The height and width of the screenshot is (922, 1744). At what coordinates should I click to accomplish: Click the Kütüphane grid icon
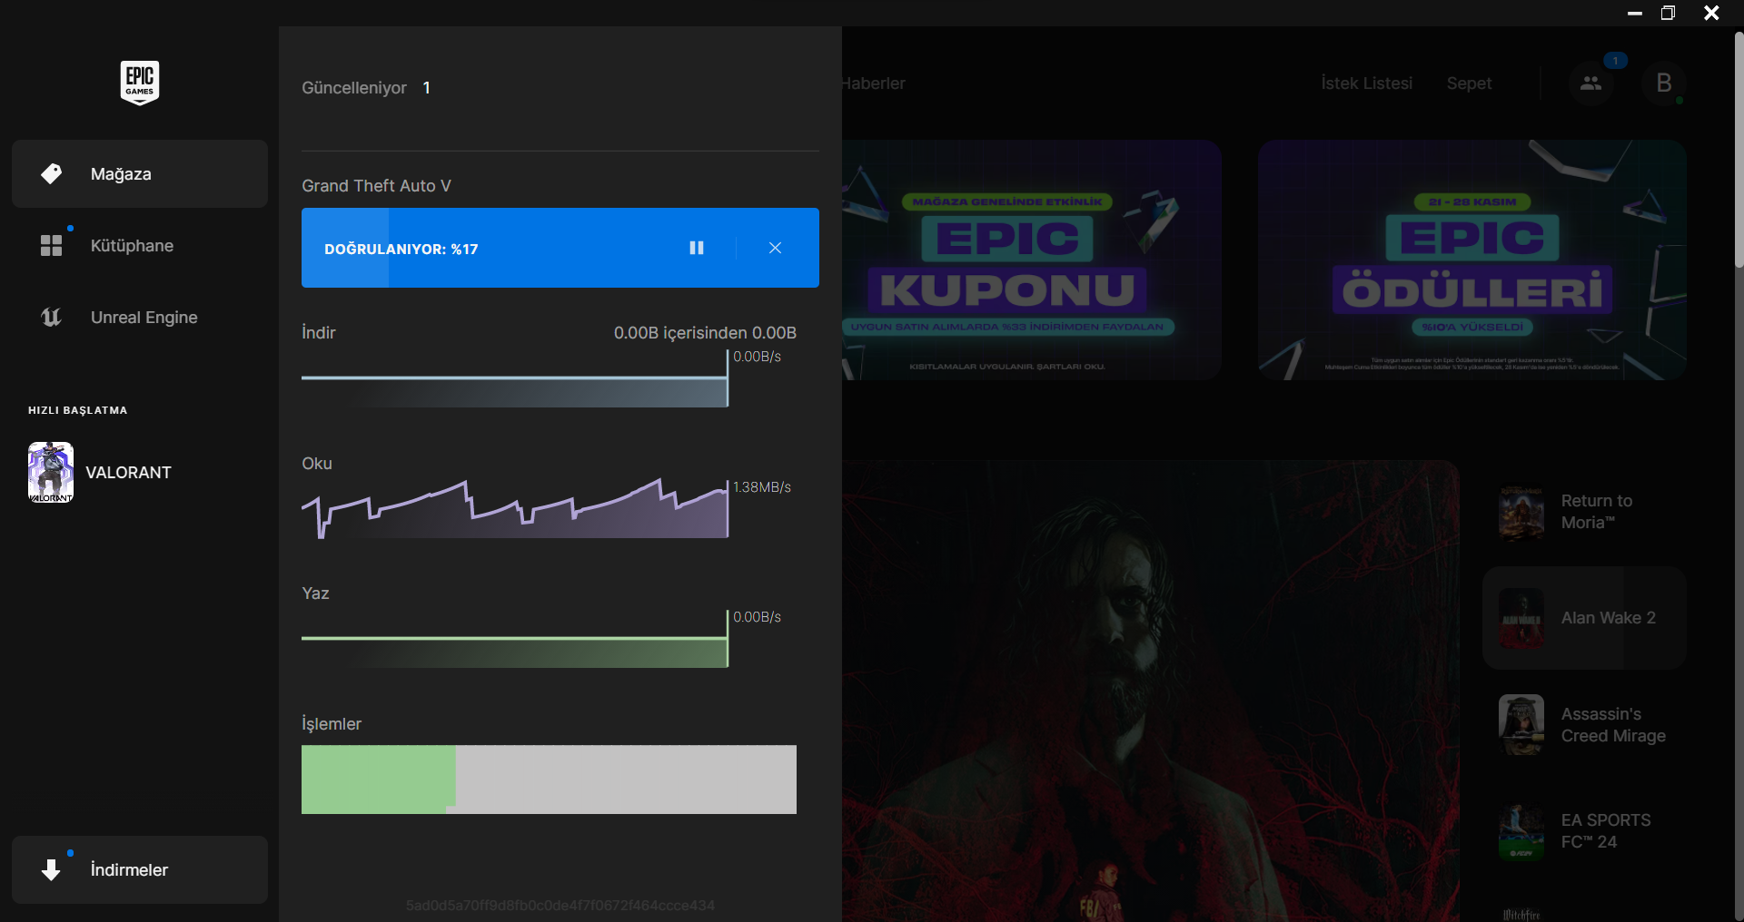(x=52, y=245)
